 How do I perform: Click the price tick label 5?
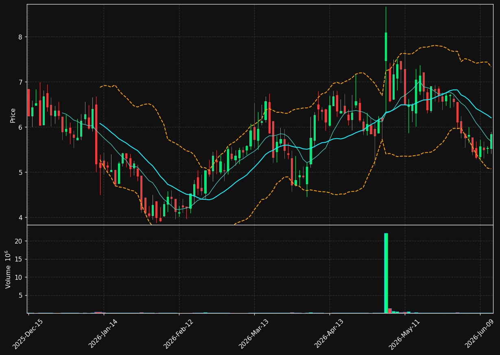pos(20,172)
